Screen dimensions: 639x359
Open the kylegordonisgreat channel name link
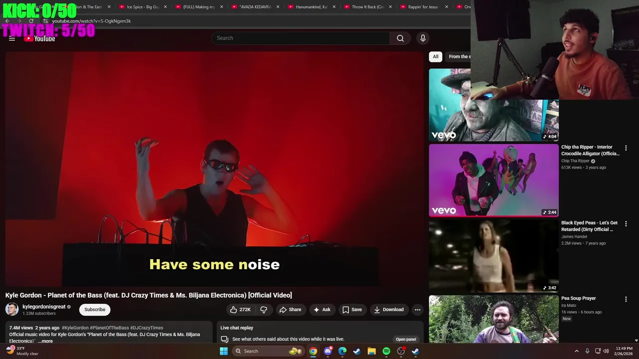tap(44, 307)
